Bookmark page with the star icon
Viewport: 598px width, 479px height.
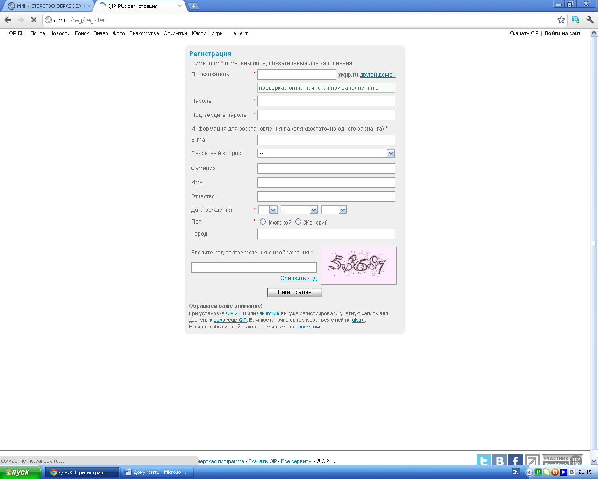click(561, 20)
